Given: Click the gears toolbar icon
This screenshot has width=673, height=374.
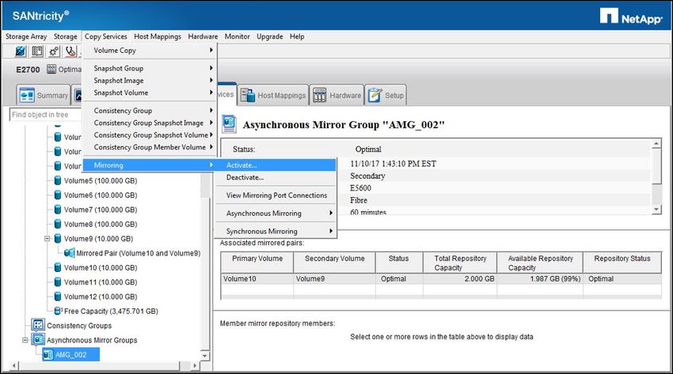Looking at the screenshot, I should coord(54,51).
